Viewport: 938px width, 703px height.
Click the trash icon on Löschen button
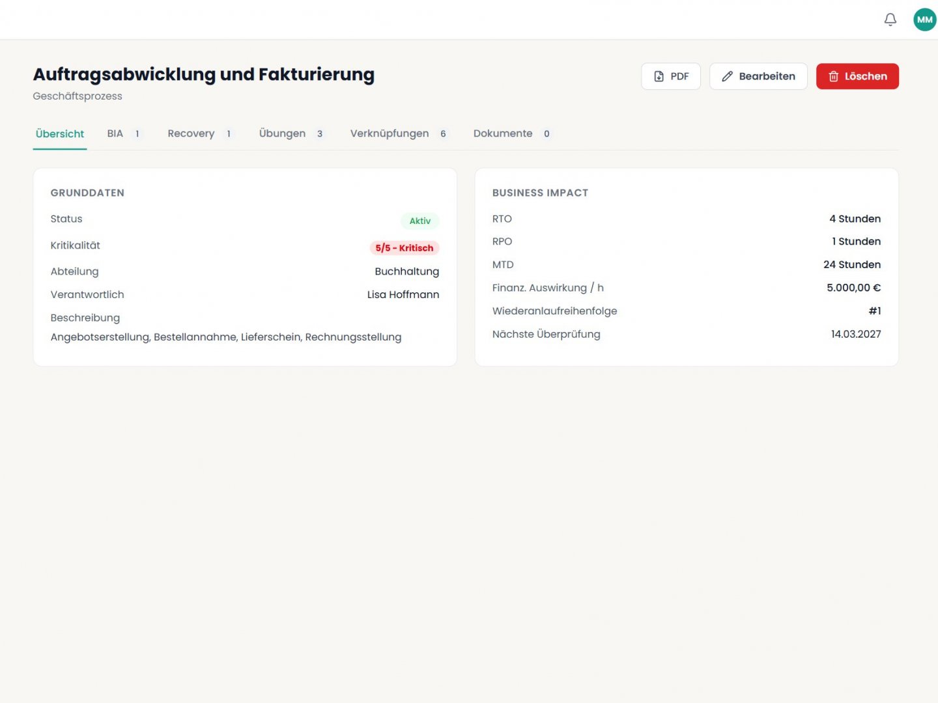pyautogui.click(x=834, y=76)
